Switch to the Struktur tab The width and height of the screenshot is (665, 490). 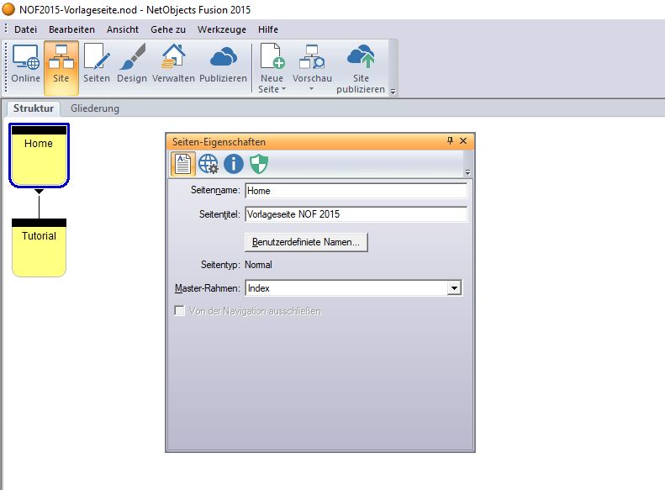tap(34, 108)
